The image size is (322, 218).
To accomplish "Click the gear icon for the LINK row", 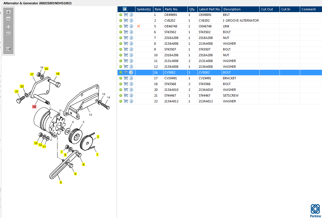I will tap(120, 26).
